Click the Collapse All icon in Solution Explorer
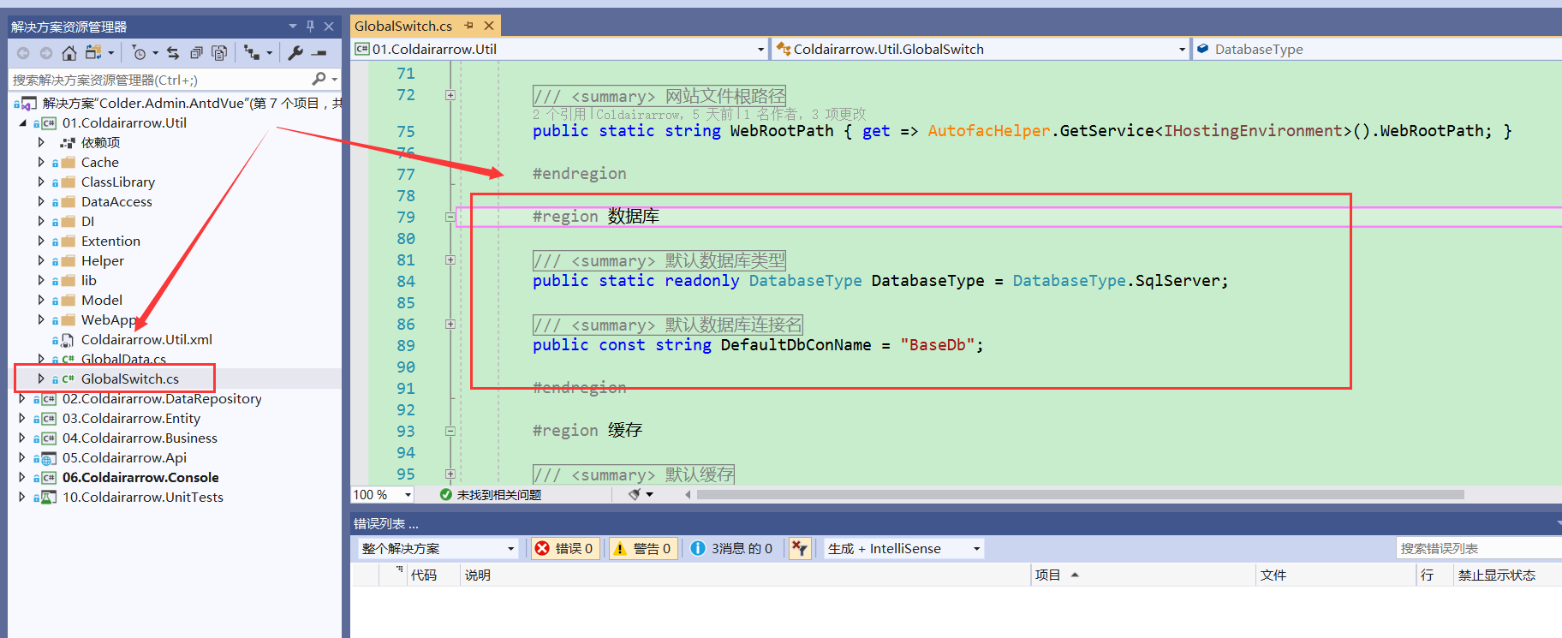The image size is (1562, 638). point(196,53)
